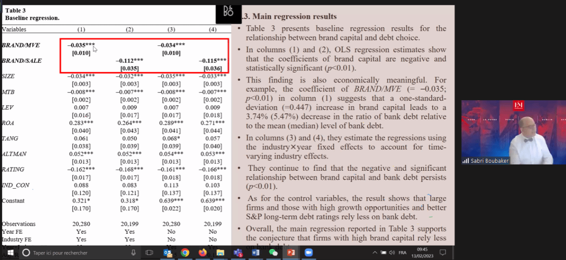Viewport: 566px width, 260px height.
Task: Click the 'Taper ici pour rechercher' search field
Action: point(76,253)
